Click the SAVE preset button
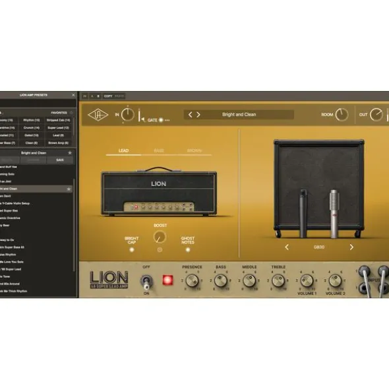Screen dimensions: 389x390 (60, 160)
